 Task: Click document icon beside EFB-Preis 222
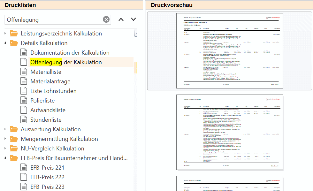(24, 177)
